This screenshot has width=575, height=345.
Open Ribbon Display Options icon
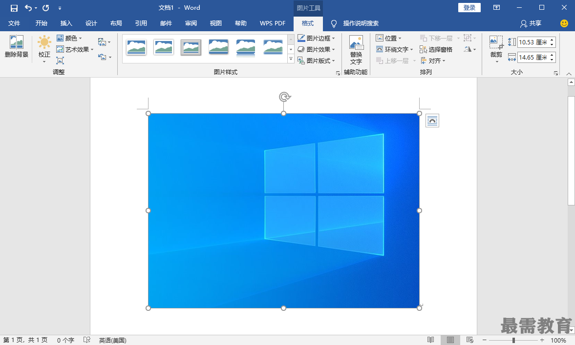pyautogui.click(x=496, y=8)
